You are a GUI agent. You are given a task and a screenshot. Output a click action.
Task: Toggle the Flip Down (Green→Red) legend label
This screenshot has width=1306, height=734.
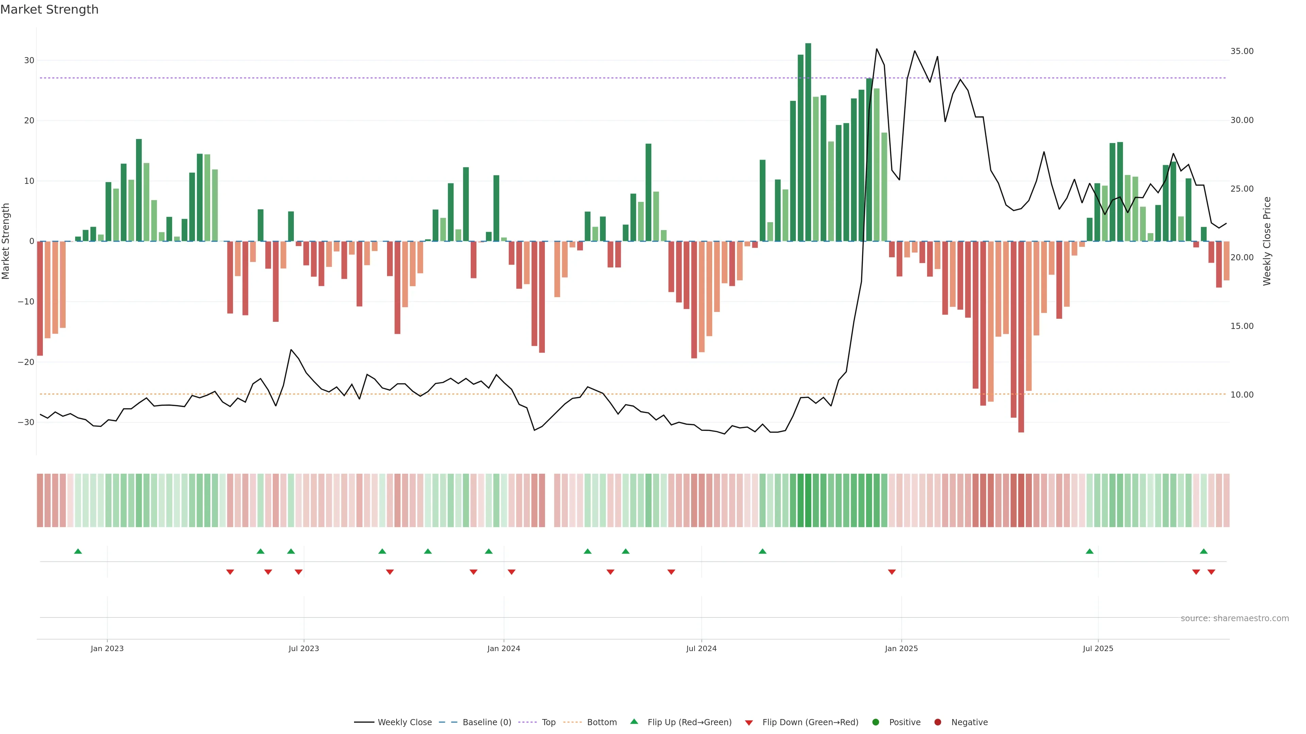click(810, 722)
